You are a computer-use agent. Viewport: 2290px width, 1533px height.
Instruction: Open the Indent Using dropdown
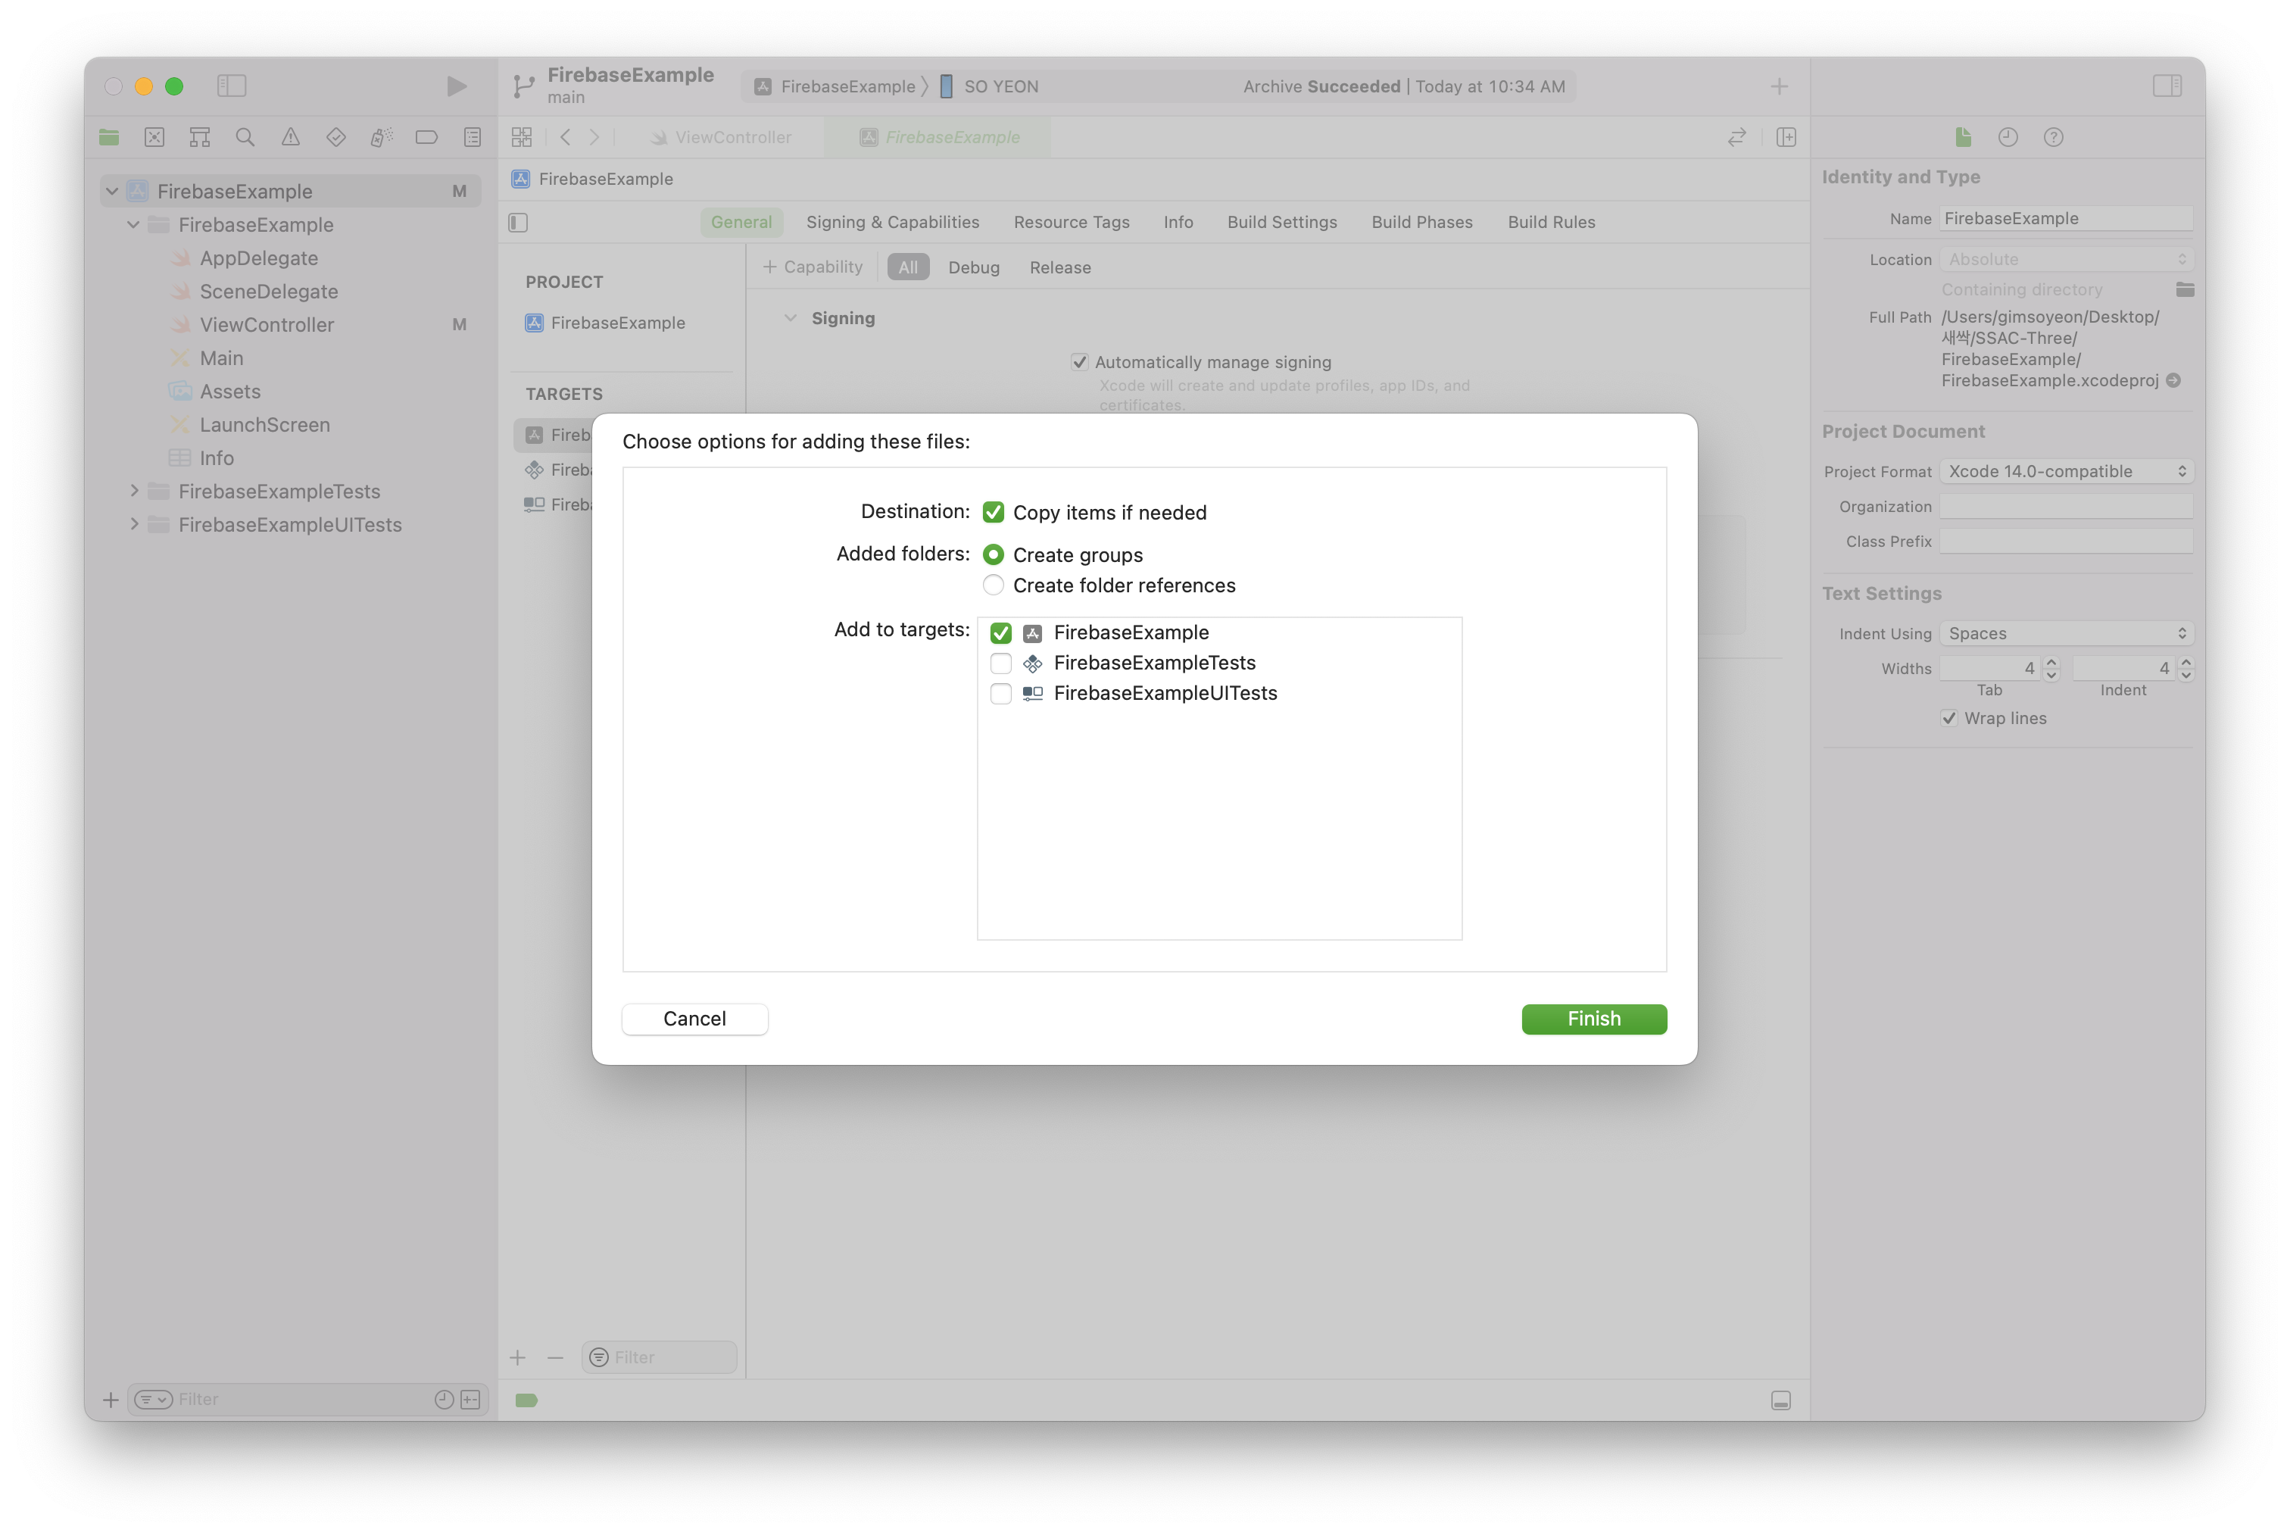2065,633
